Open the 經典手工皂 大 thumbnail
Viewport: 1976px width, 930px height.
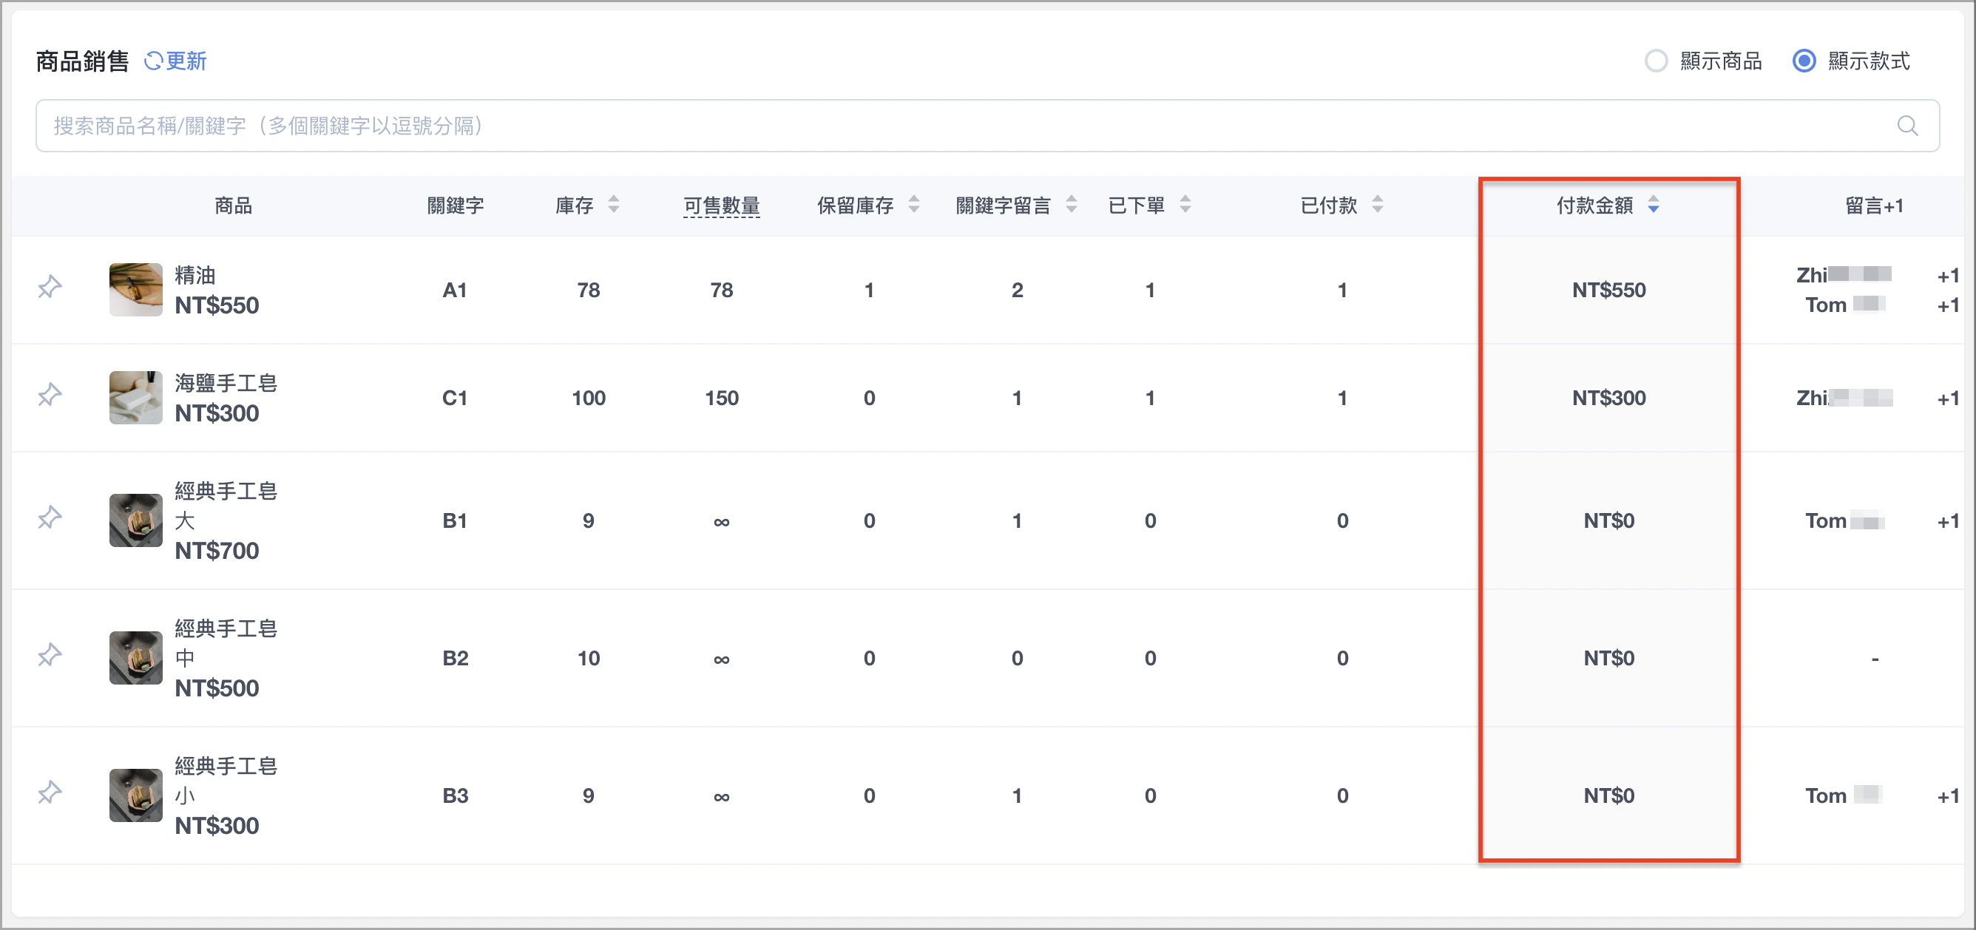pyautogui.click(x=136, y=520)
